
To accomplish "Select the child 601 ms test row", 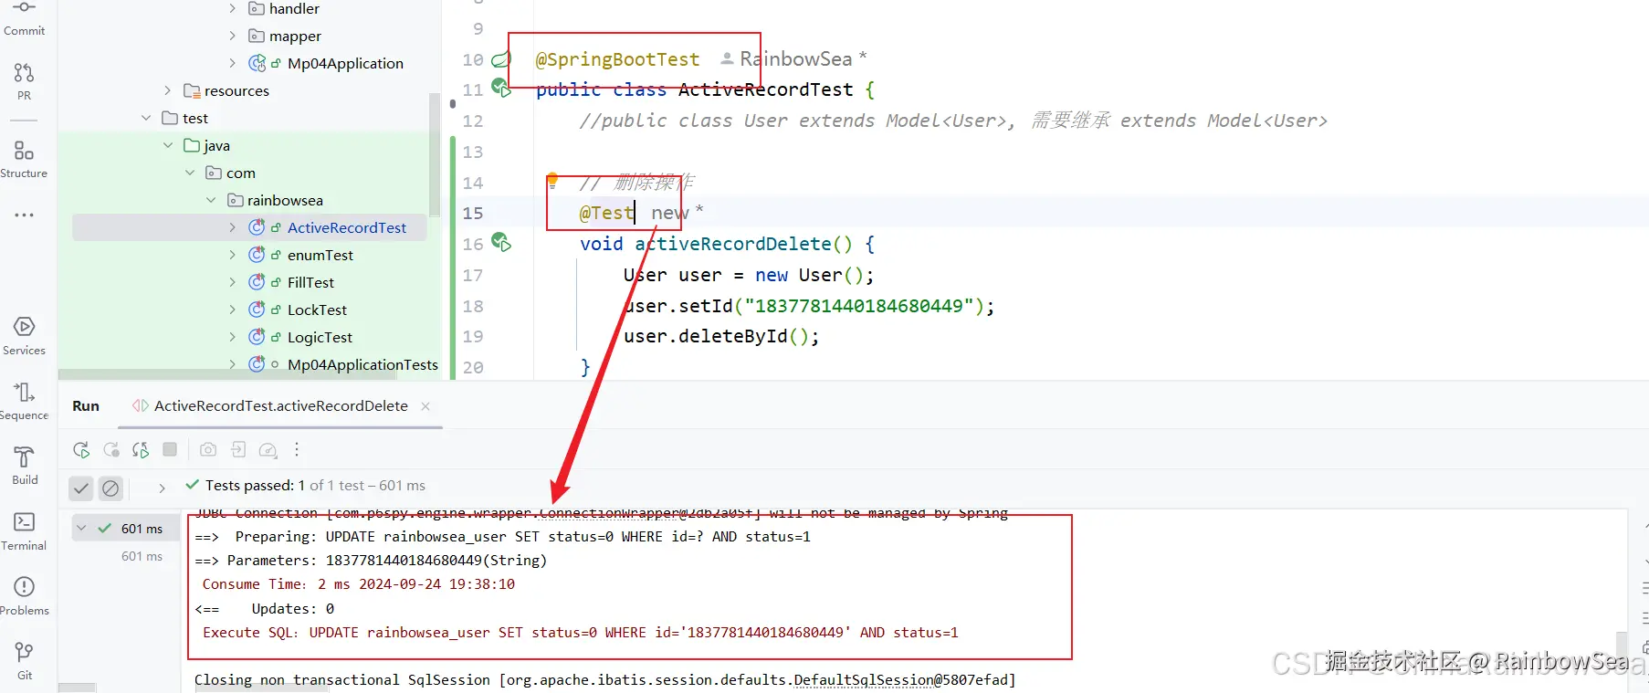I will click(142, 556).
